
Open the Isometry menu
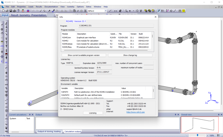coord(70,7)
